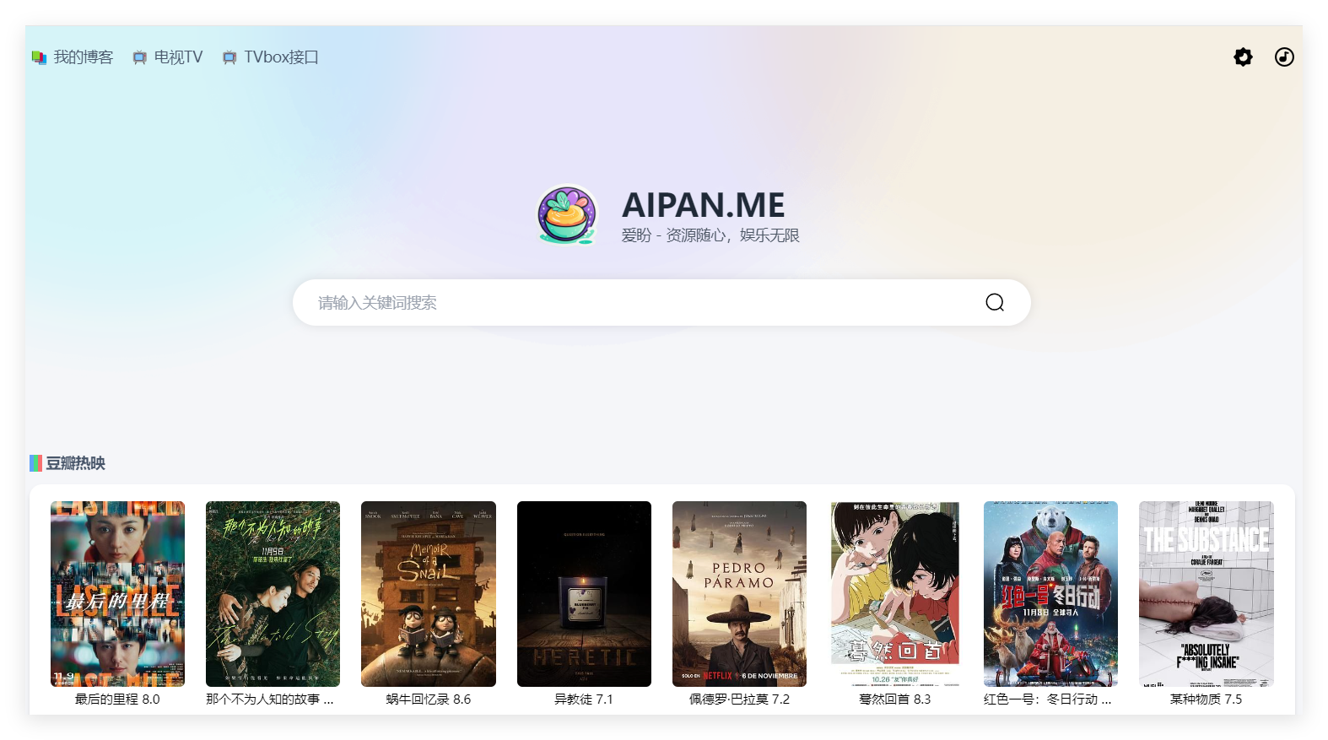Click the title 异教徒 7.1
Image resolution: width=1328 pixels, height=740 pixels.
pyautogui.click(x=584, y=699)
